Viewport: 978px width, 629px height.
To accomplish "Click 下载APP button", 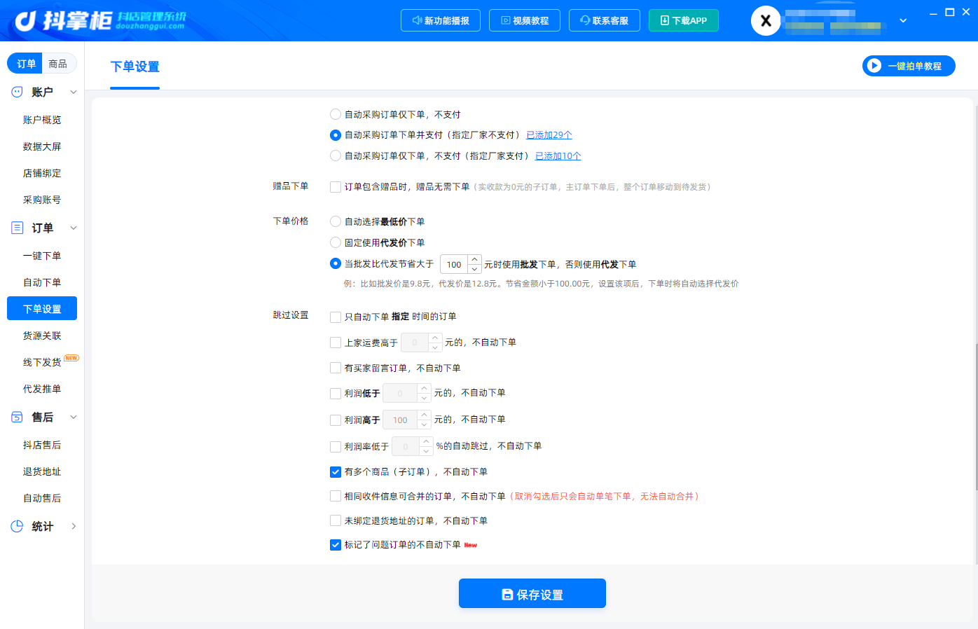I will point(684,20).
